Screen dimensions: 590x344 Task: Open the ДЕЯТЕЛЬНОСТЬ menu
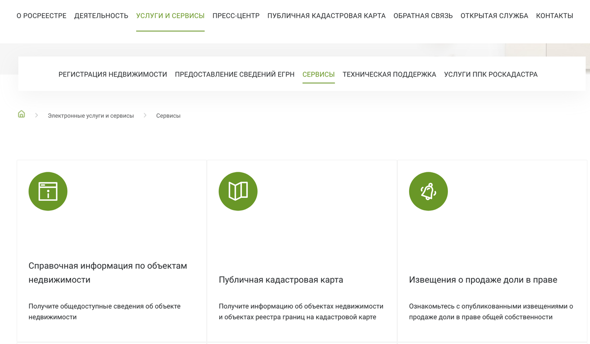coord(101,15)
